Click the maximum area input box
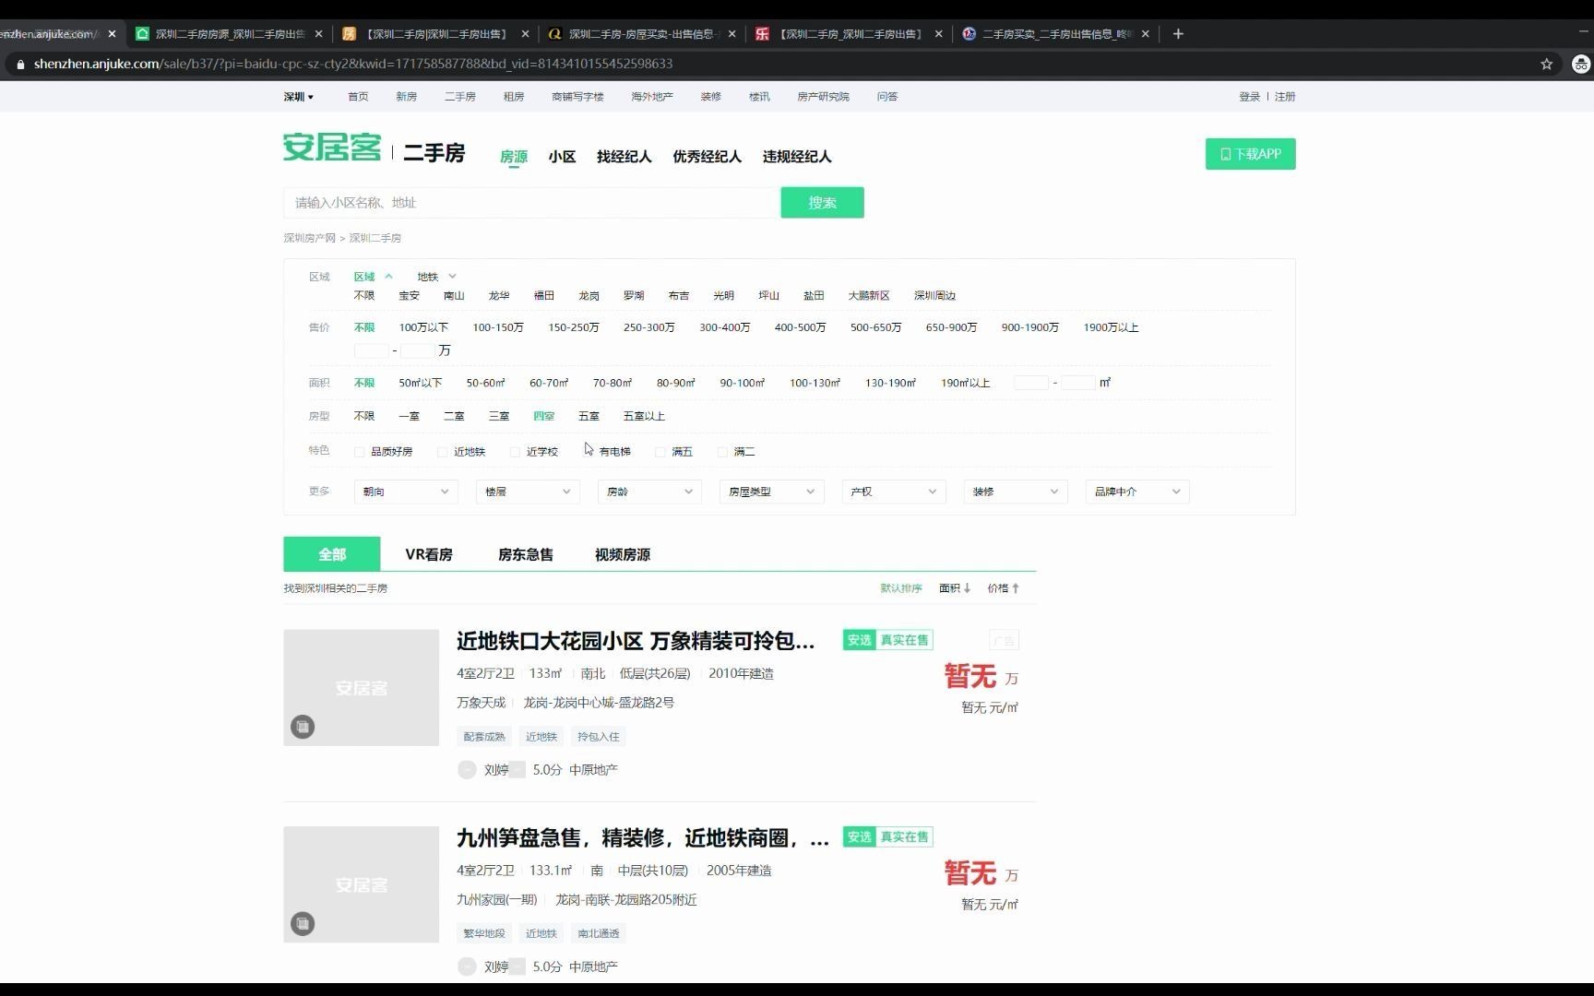 [1077, 383]
